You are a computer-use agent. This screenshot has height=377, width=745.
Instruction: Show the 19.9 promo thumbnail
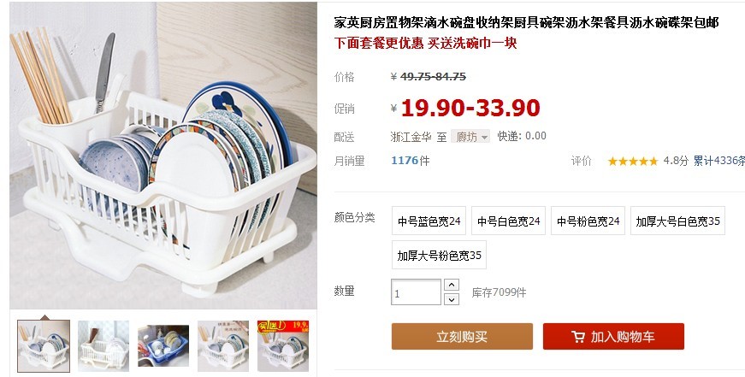[x=283, y=345]
